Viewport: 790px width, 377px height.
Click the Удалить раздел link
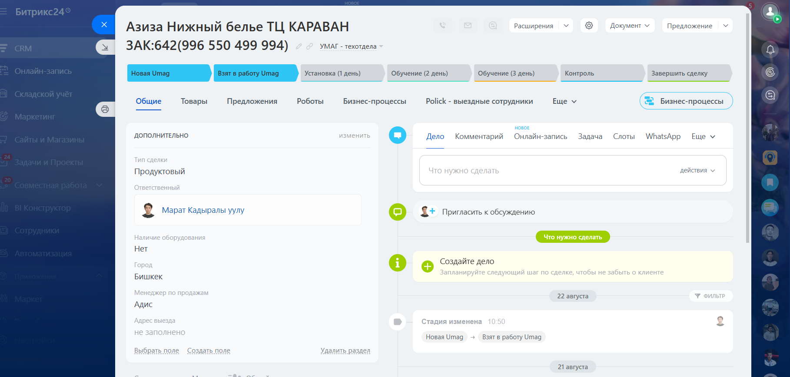(x=345, y=351)
